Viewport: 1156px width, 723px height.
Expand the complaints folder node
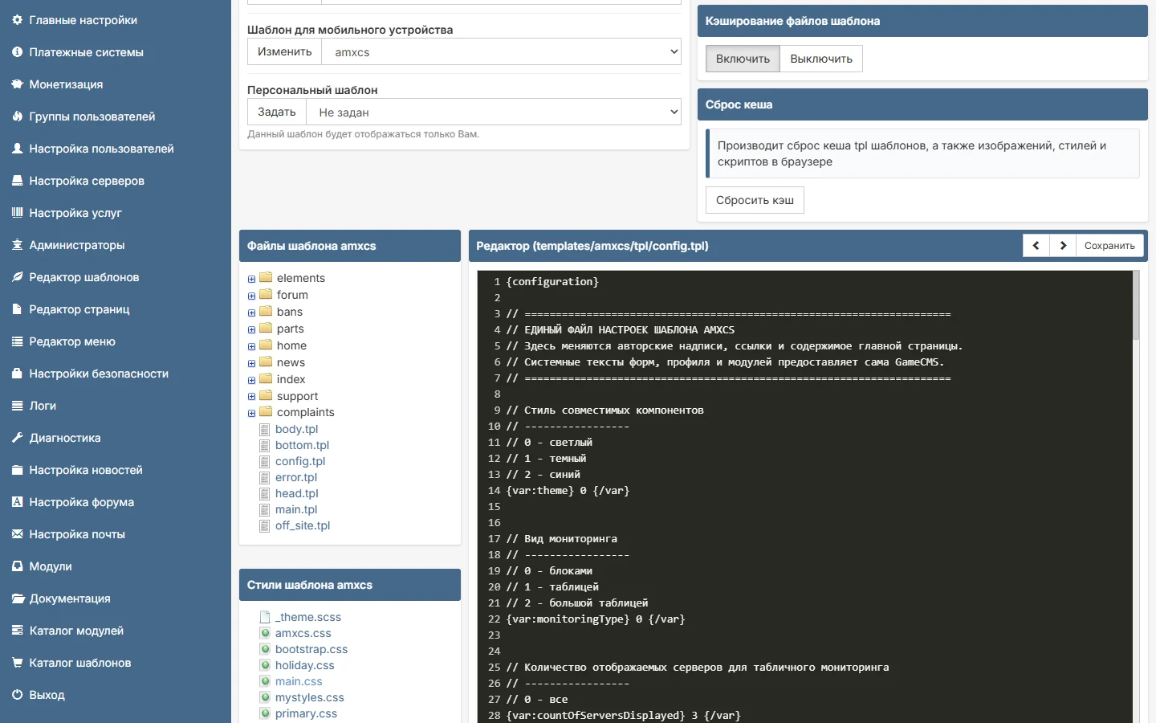pyautogui.click(x=251, y=413)
